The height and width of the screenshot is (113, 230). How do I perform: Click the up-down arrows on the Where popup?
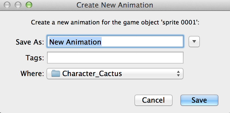(178, 74)
